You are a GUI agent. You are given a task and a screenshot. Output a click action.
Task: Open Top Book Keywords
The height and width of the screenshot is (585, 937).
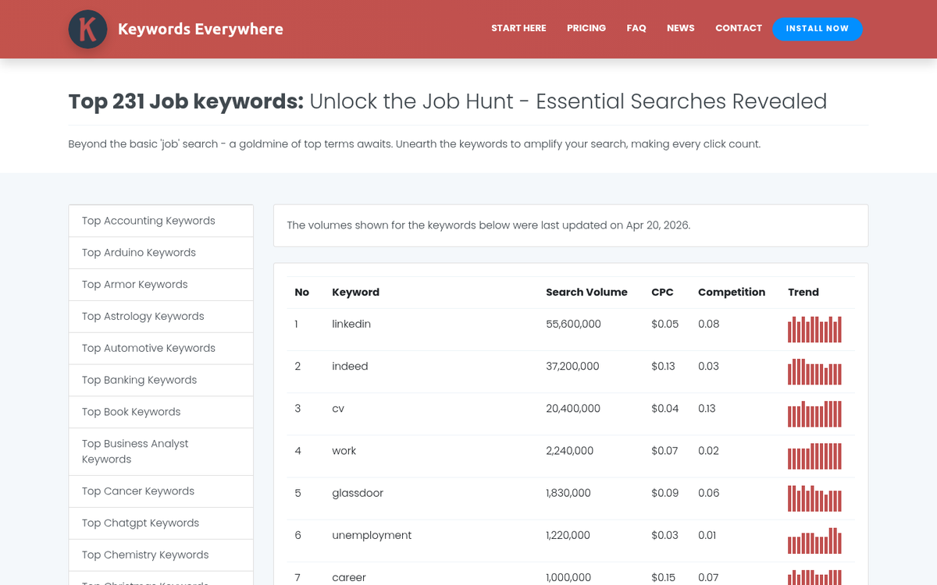tap(130, 412)
